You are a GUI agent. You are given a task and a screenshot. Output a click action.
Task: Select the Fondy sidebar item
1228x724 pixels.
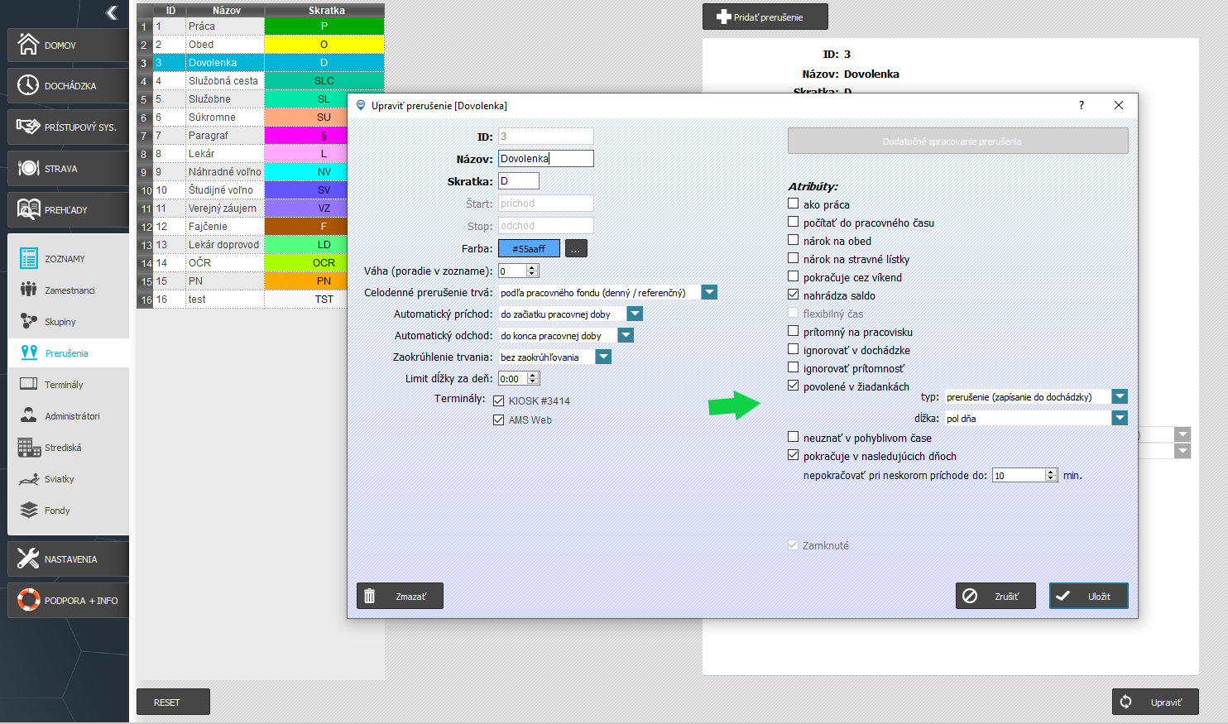(68, 511)
